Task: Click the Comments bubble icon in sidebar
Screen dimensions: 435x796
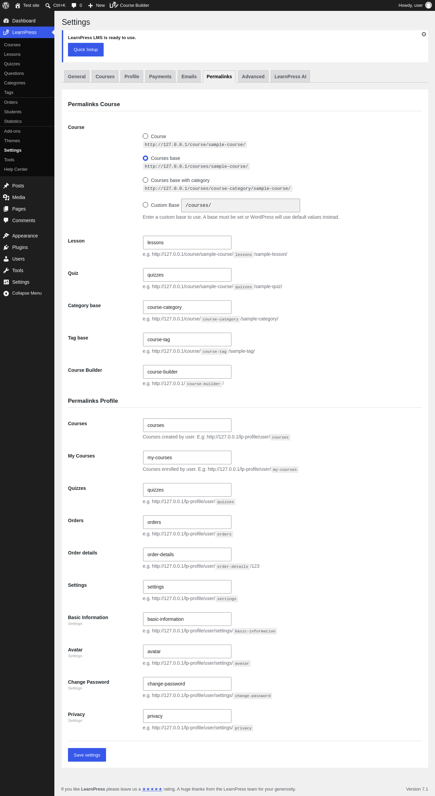Action: [x=6, y=220]
